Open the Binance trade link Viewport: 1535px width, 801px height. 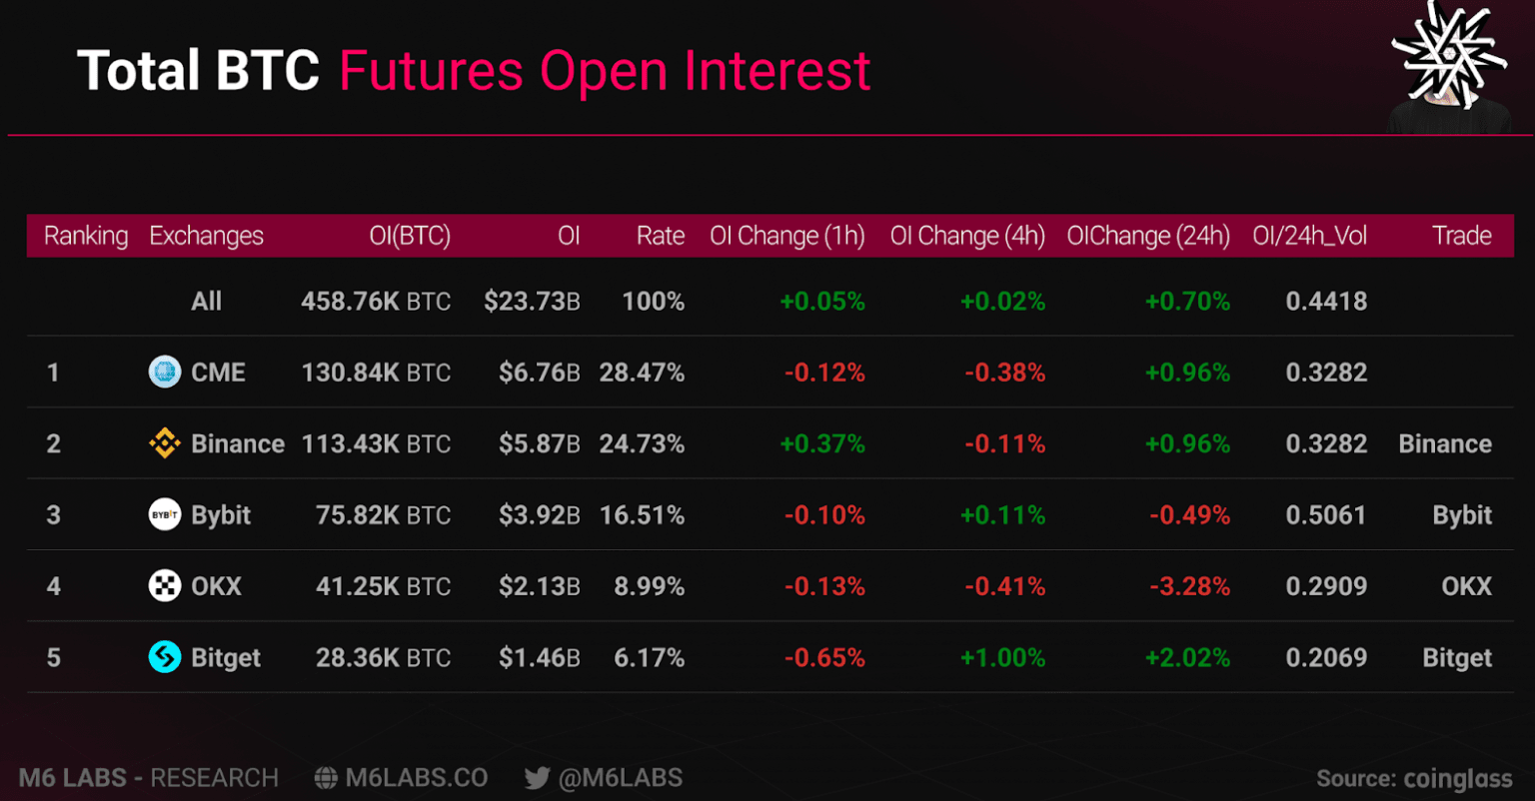1445,443
